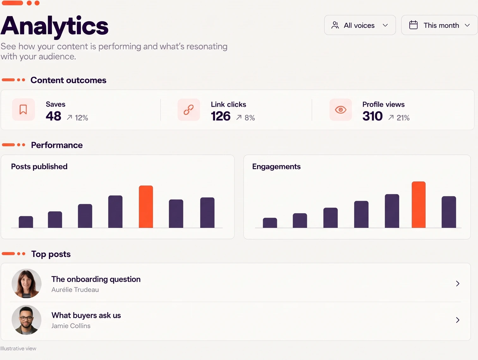Image resolution: width=478 pixels, height=360 pixels.
Task: Click the Analytics page title
Action: tap(55, 26)
